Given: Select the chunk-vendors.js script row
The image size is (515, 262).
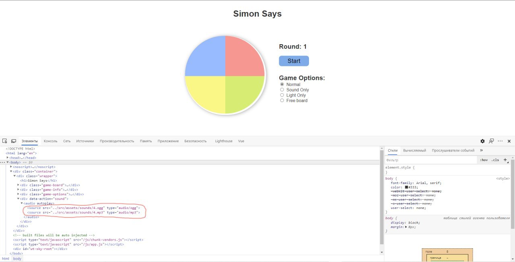Looking at the screenshot, I should click(x=78, y=239).
